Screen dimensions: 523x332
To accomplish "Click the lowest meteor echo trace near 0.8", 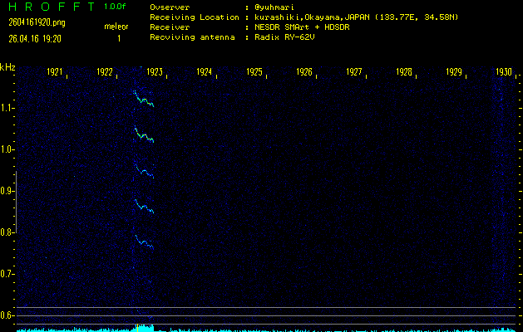I will click(145, 243).
